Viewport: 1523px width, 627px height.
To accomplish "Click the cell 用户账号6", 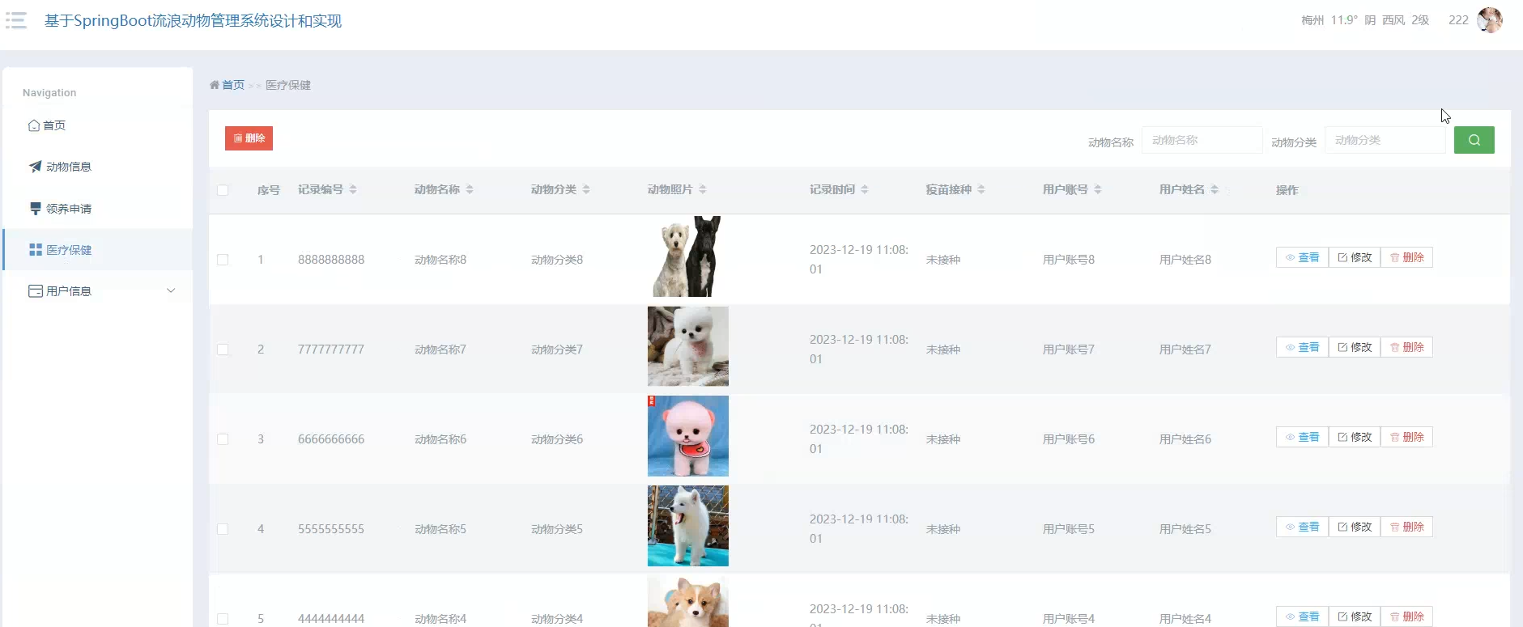I will tap(1069, 439).
